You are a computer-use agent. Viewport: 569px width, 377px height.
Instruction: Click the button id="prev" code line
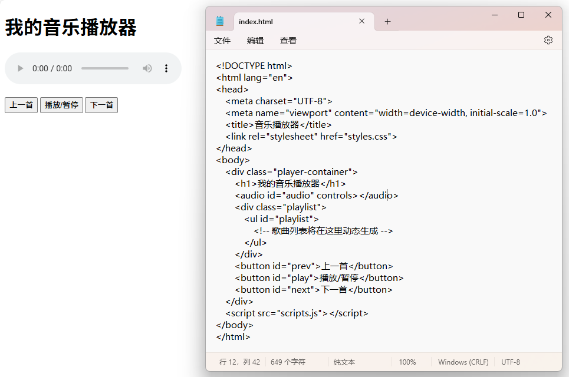314,266
